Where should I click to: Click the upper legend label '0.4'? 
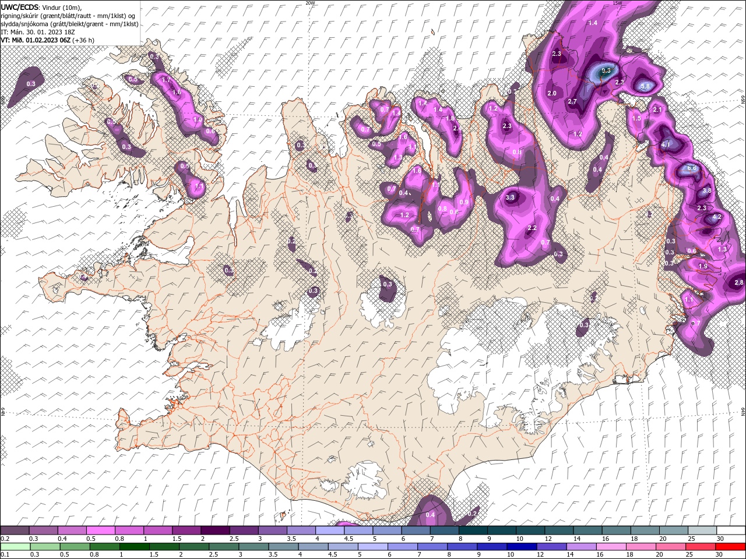click(62, 539)
